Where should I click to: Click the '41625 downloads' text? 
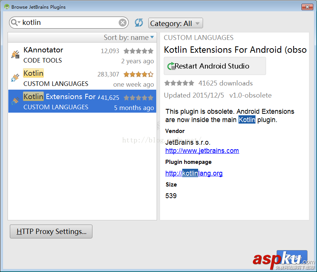(x=225, y=83)
